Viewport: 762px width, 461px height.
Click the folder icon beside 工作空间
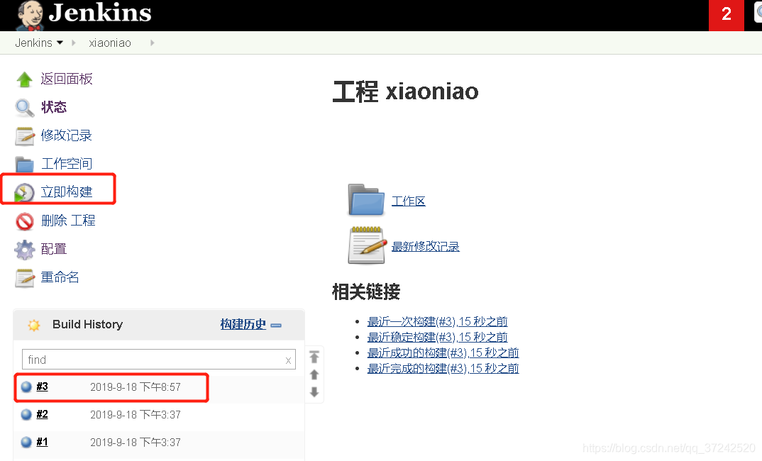(x=24, y=165)
